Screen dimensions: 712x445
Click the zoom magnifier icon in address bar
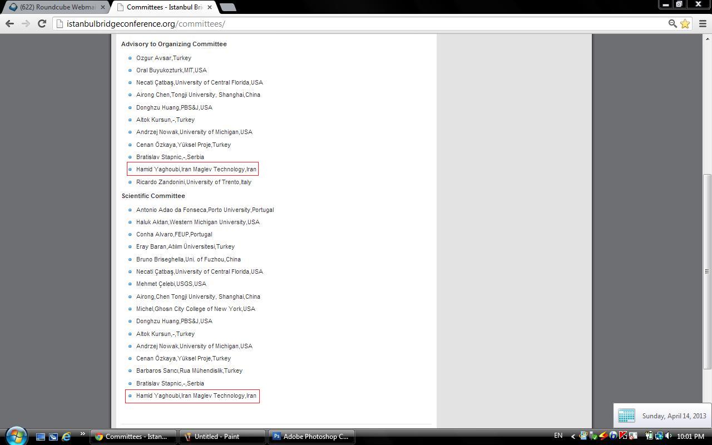pyautogui.click(x=672, y=23)
